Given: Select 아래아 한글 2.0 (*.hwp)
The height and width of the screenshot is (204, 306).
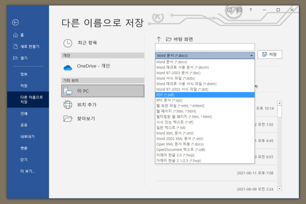Looking at the screenshot, I should click(x=205, y=155).
